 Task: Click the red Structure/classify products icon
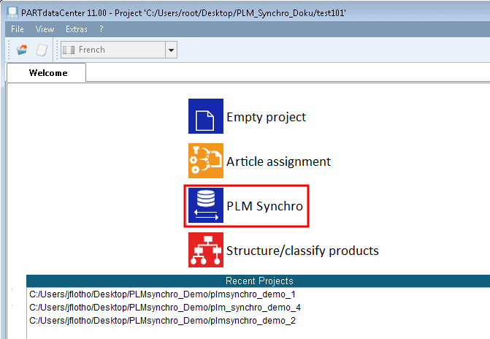tap(206, 251)
